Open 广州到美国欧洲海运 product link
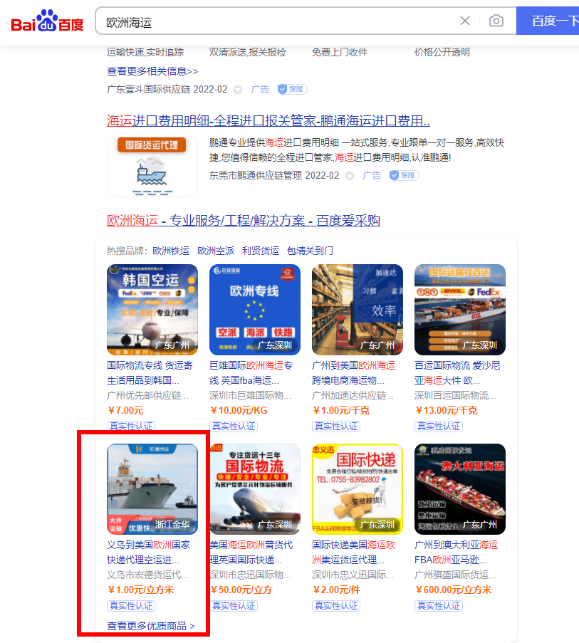The height and width of the screenshot is (643, 579). [x=353, y=372]
